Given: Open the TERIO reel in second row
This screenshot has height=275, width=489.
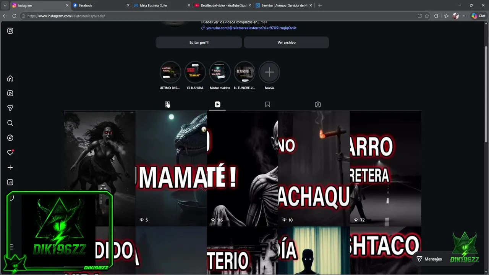Looking at the screenshot, I should [243, 251].
